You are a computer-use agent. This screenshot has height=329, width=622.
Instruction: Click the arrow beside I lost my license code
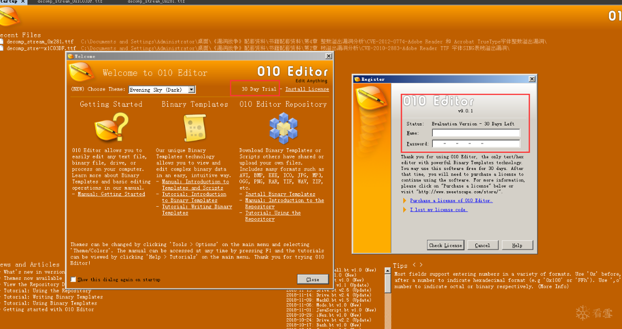(405, 210)
